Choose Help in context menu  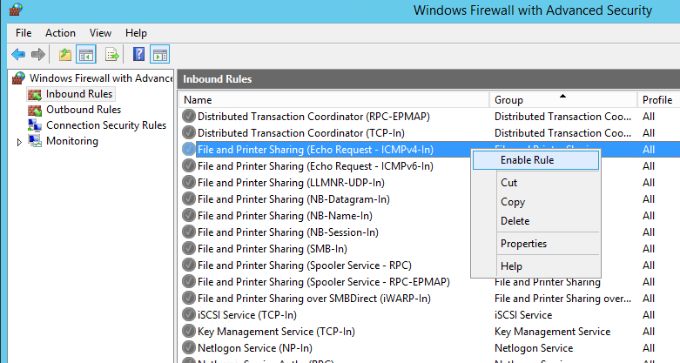click(535, 266)
